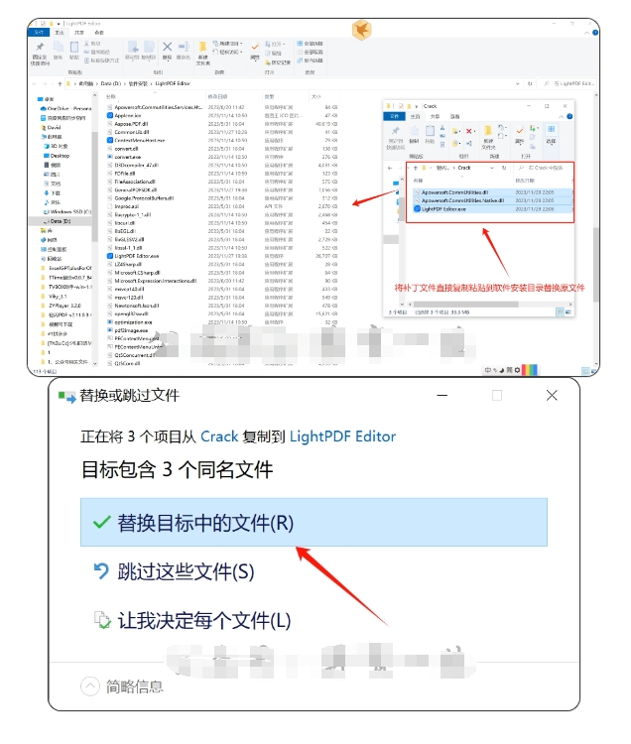631x744 pixels.
Task: Switch to 查看 tab in LightPDF Editor window
Action: pyautogui.click(x=98, y=33)
